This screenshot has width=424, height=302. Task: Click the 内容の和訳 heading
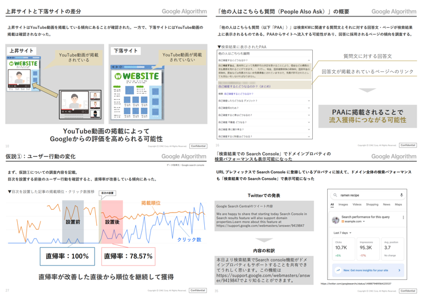click(x=264, y=251)
